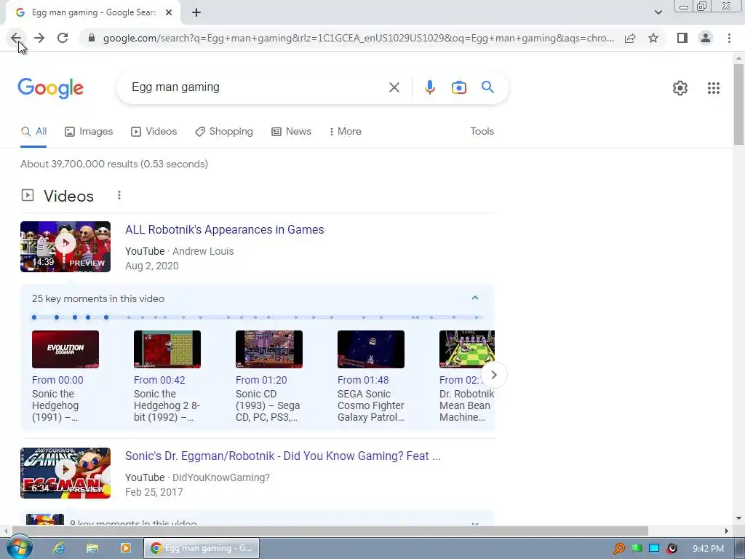Open ALL Robotnik's Appearances in Games link
The width and height of the screenshot is (745, 559).
(x=224, y=229)
